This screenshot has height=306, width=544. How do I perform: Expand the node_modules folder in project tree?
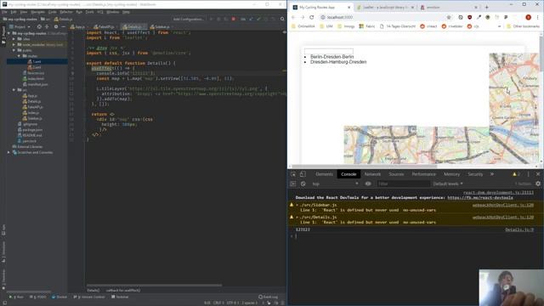tap(14, 45)
